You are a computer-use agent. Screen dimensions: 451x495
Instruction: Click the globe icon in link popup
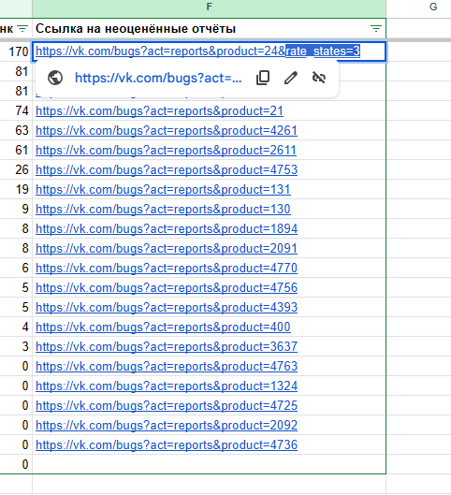pyautogui.click(x=55, y=78)
